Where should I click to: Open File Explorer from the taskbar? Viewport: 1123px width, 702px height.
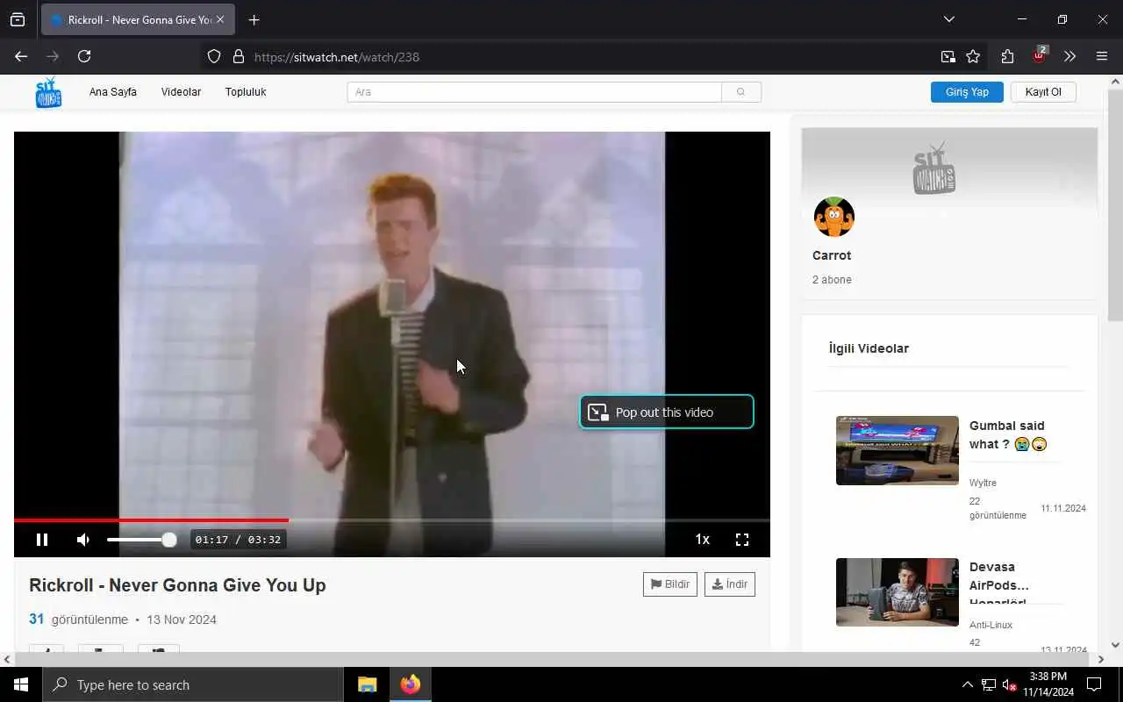(x=368, y=684)
